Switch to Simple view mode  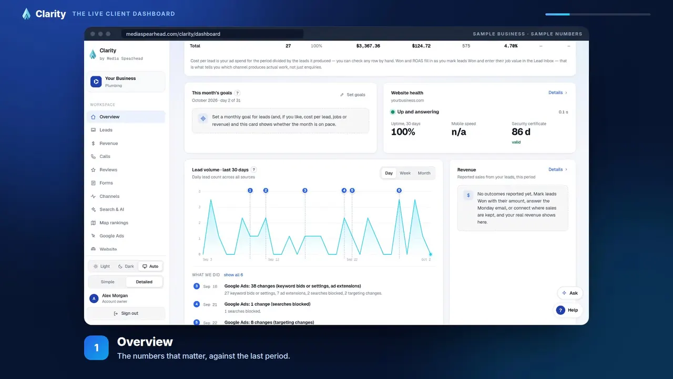coord(107,282)
